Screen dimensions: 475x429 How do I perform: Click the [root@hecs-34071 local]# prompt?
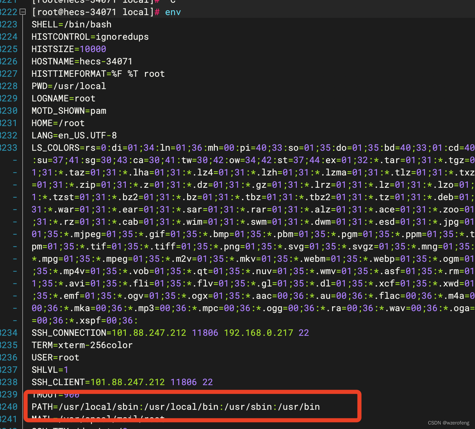[x=96, y=12]
